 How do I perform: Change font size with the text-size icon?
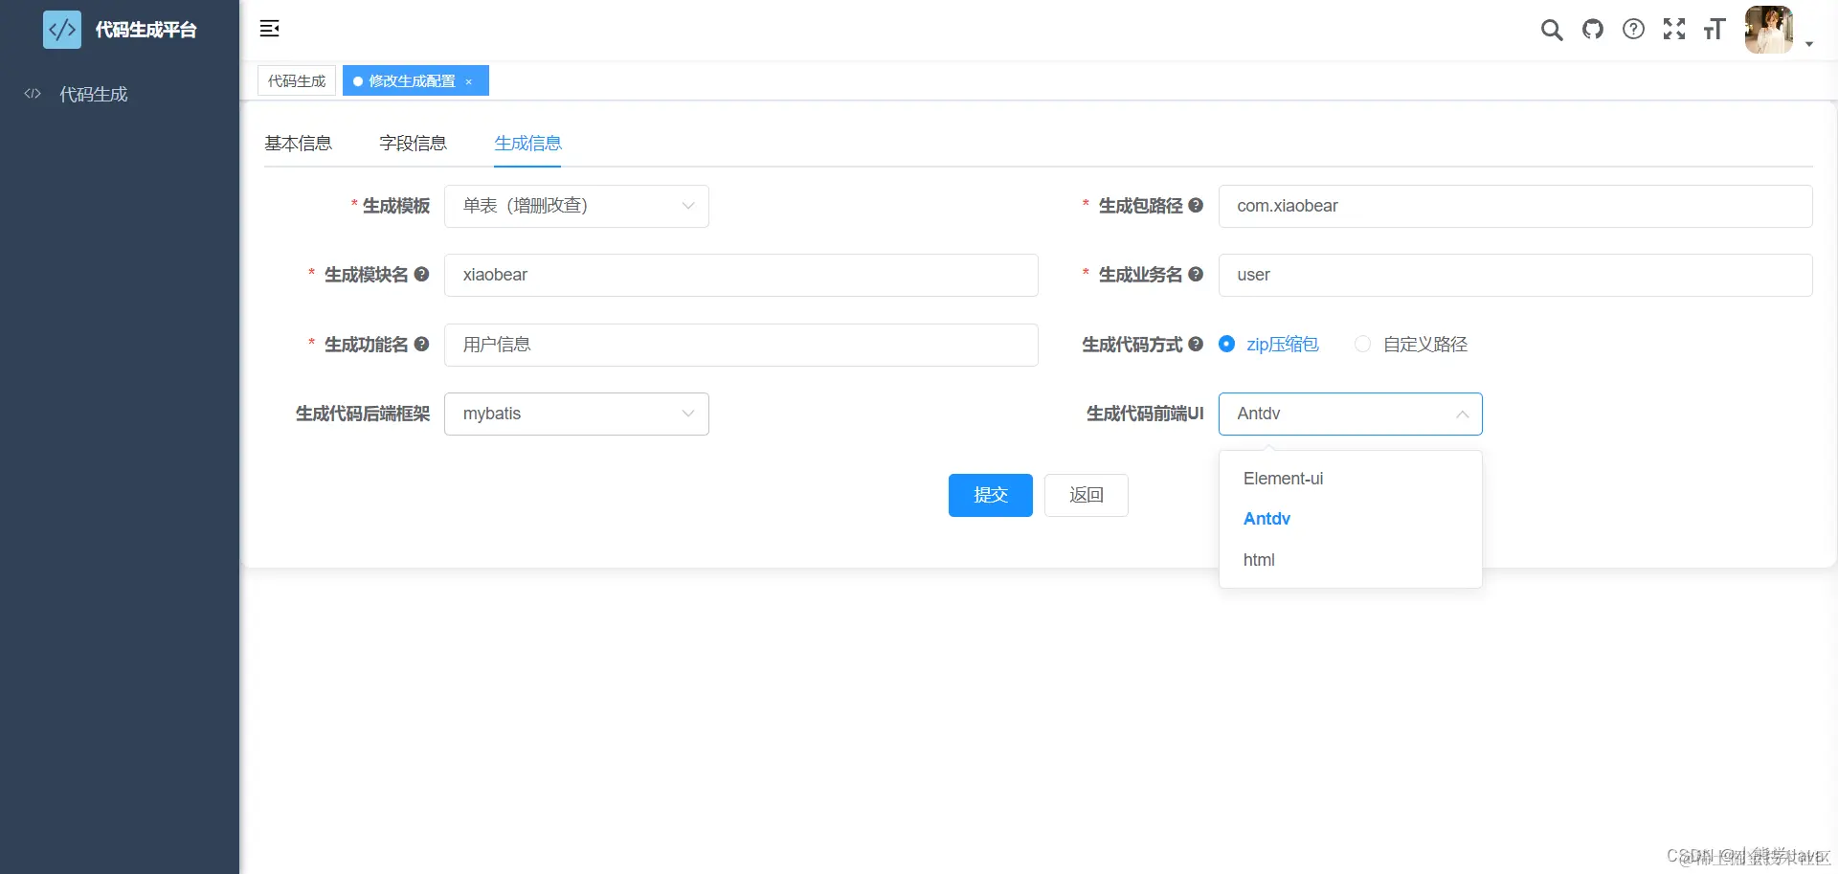[x=1715, y=30]
